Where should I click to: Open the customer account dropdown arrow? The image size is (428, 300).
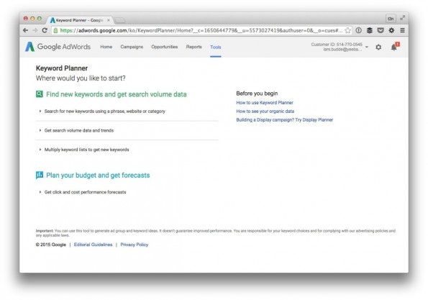(367, 47)
